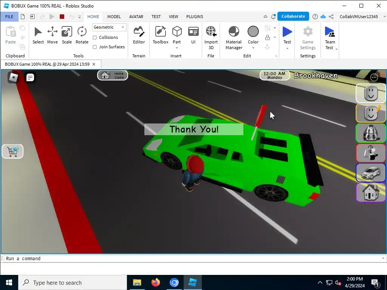Open the Material Manager

click(x=234, y=37)
